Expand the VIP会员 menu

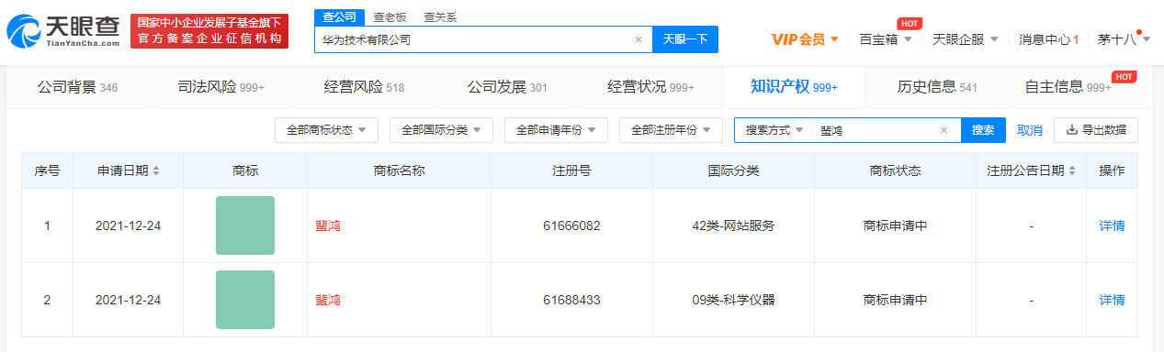[x=805, y=39]
